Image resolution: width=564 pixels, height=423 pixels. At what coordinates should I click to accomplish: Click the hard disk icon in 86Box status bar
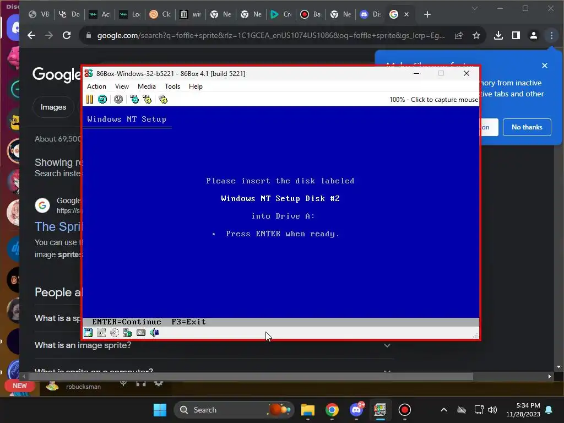click(141, 333)
